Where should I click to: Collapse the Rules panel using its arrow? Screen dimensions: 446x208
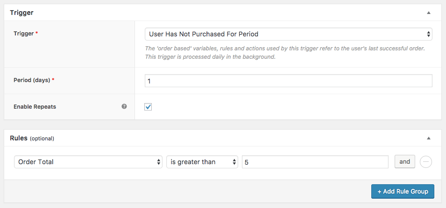429,138
